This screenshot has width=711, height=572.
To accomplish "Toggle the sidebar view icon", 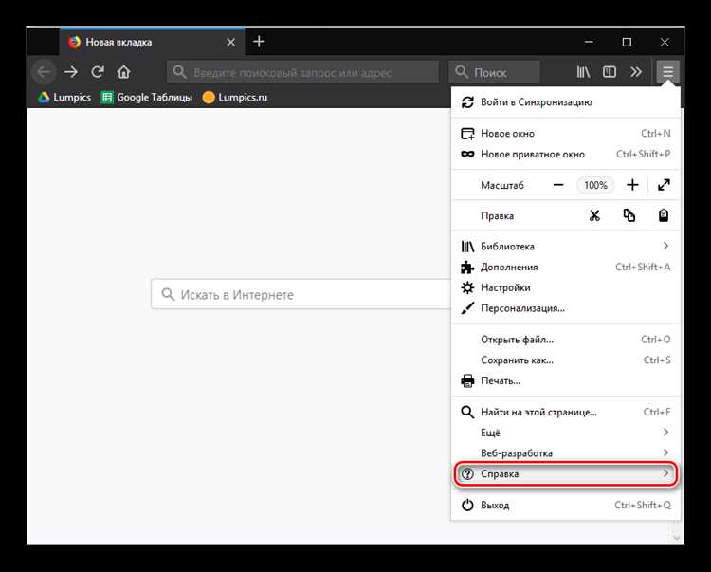I will 610,72.
